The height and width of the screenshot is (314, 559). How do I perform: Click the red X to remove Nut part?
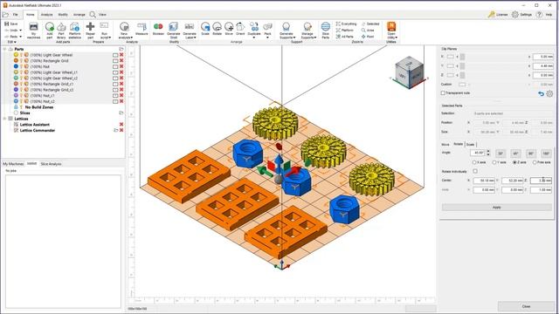point(121,66)
